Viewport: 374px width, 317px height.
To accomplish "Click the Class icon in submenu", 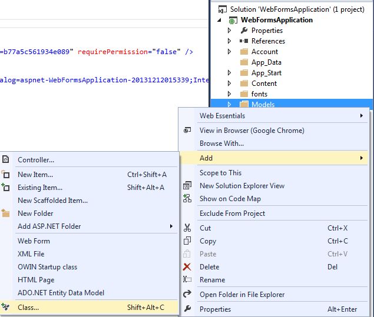I will coord(5,307).
